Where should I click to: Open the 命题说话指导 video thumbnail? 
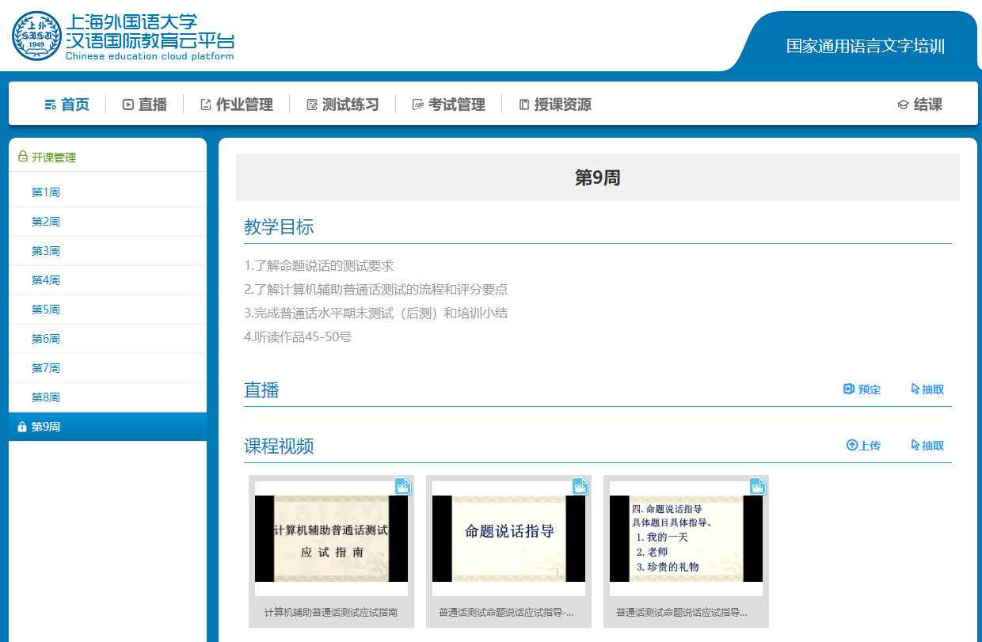[508, 538]
